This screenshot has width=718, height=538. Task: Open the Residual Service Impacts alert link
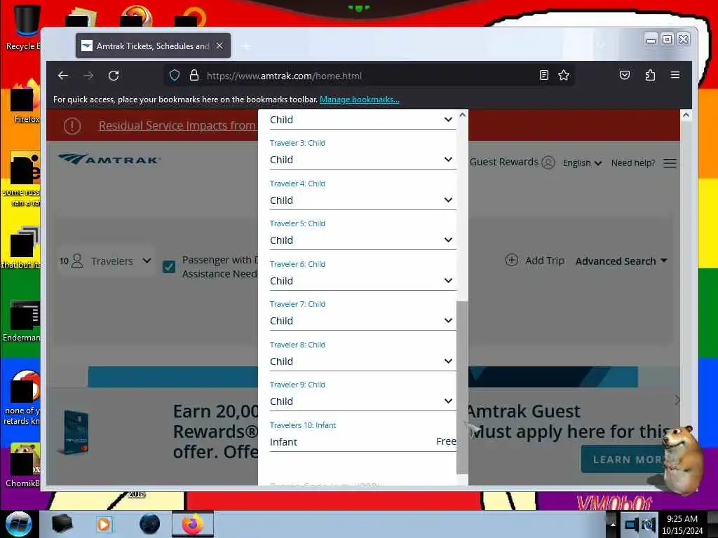coord(177,125)
